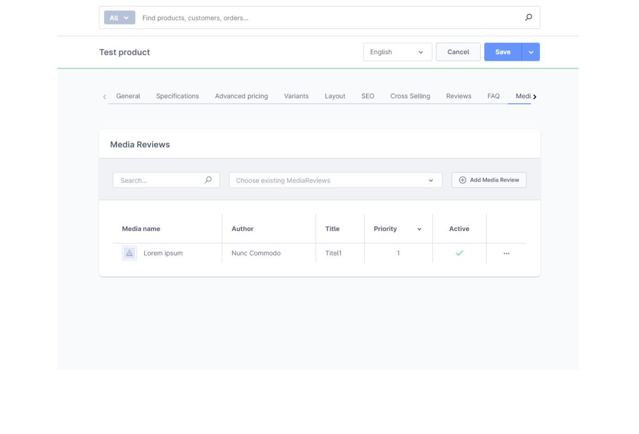Click the Author column header

242,229
